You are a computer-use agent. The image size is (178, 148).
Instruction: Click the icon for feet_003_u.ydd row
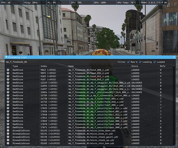tap(8, 99)
